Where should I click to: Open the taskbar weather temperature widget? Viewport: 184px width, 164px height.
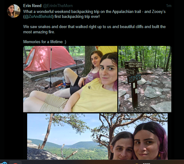[x=147, y=163]
